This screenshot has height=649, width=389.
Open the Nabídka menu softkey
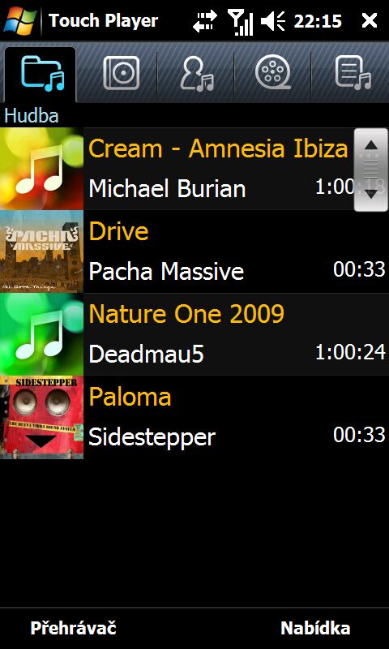315,628
